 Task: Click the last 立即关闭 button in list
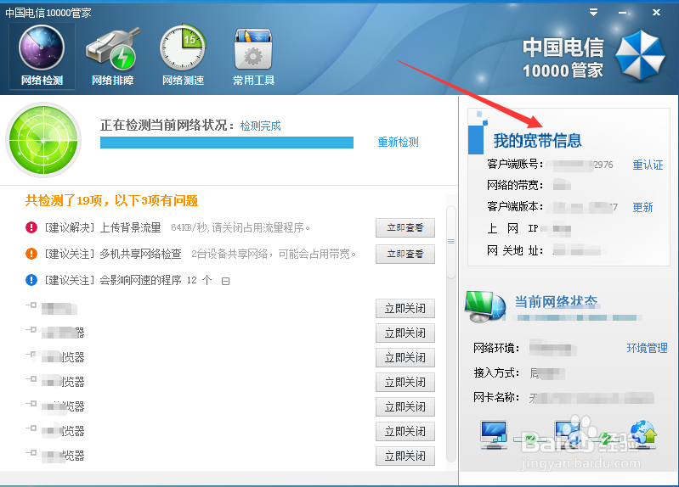(x=405, y=456)
